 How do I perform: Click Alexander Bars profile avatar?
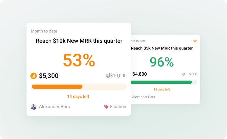pyautogui.click(x=34, y=107)
